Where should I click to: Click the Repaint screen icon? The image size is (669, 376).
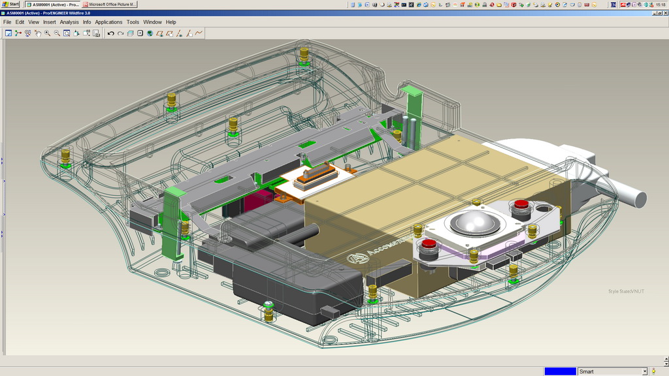click(x=8, y=33)
